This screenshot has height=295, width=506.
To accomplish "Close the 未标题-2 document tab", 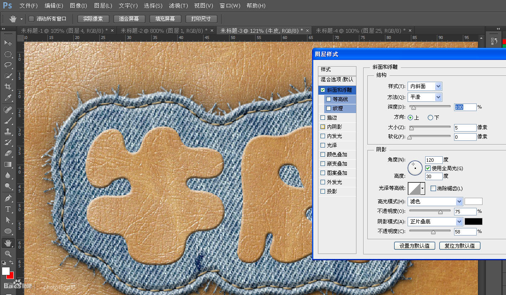I will [x=212, y=31].
